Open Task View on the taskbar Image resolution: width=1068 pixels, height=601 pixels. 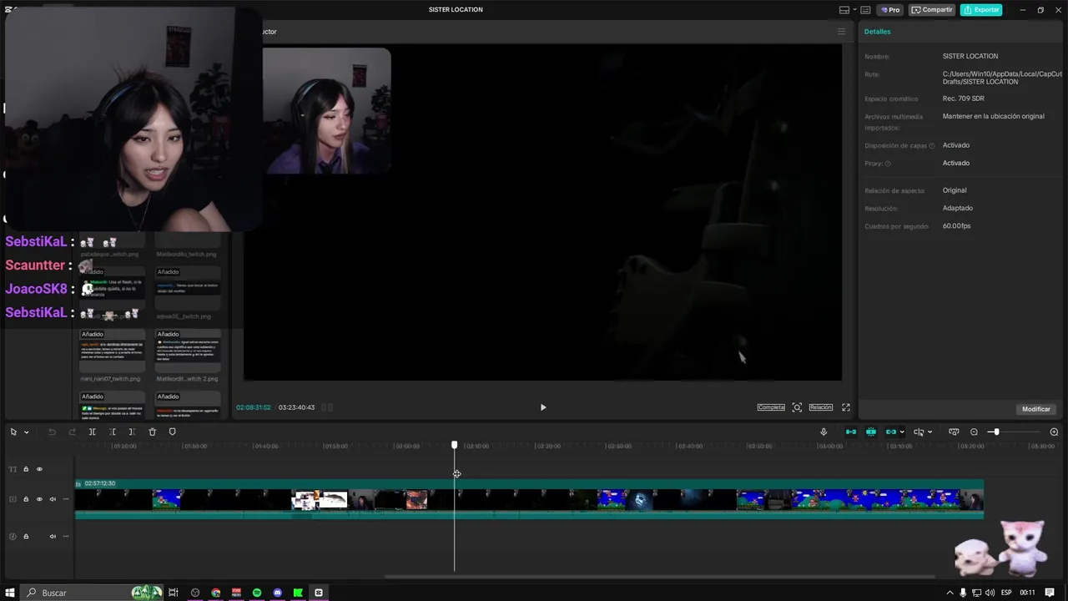(x=174, y=593)
